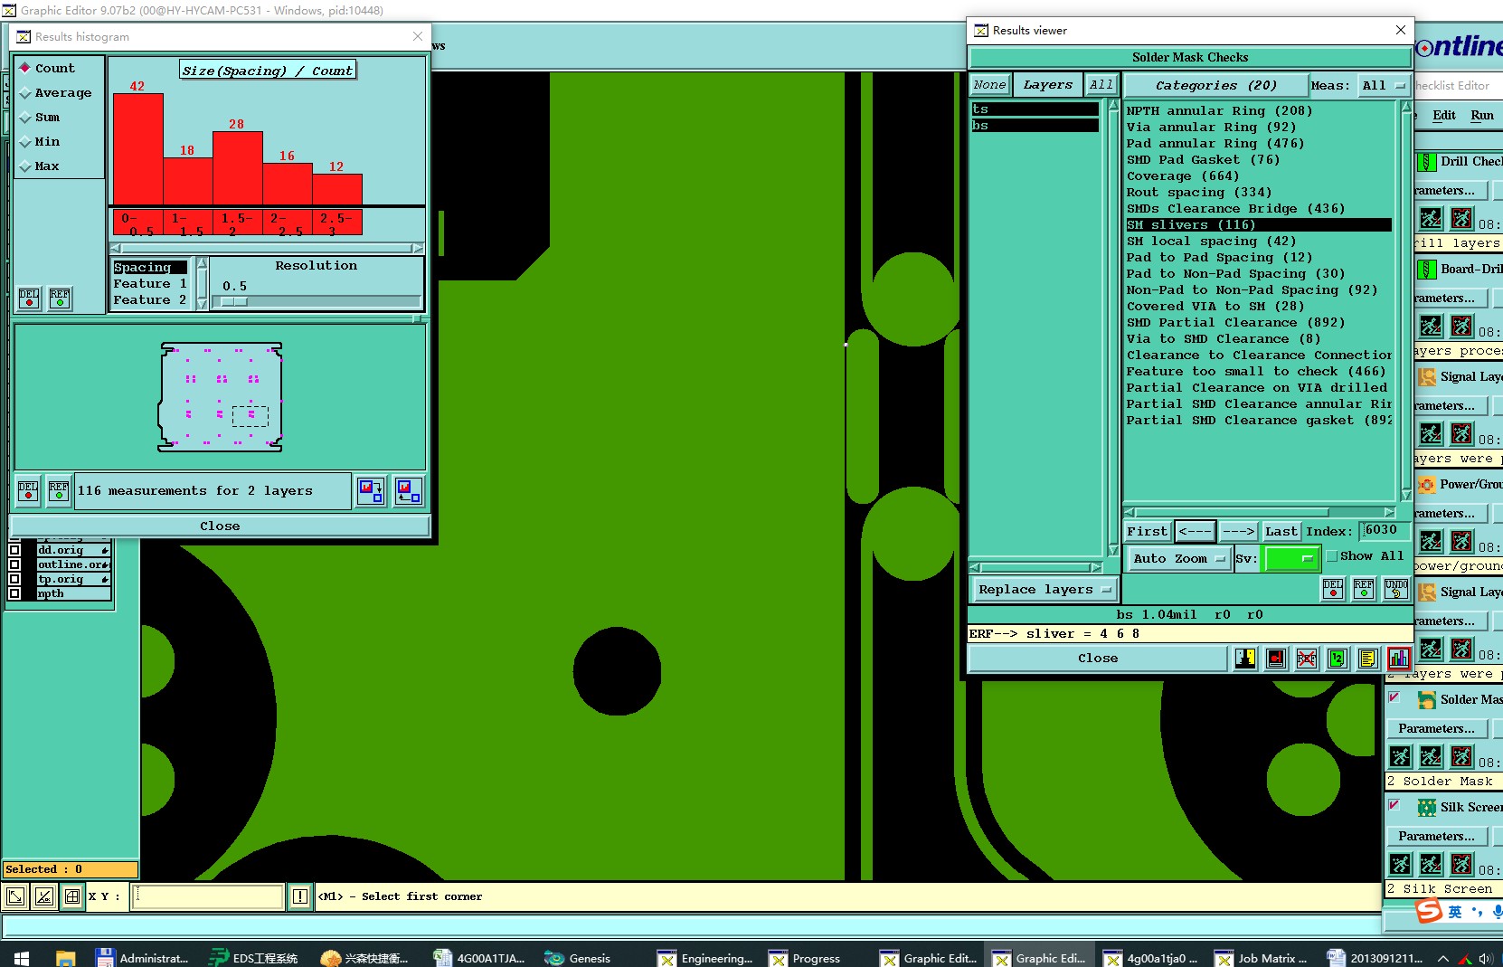Go to the previous result with <--- button
1503x967 pixels.
pos(1194,532)
